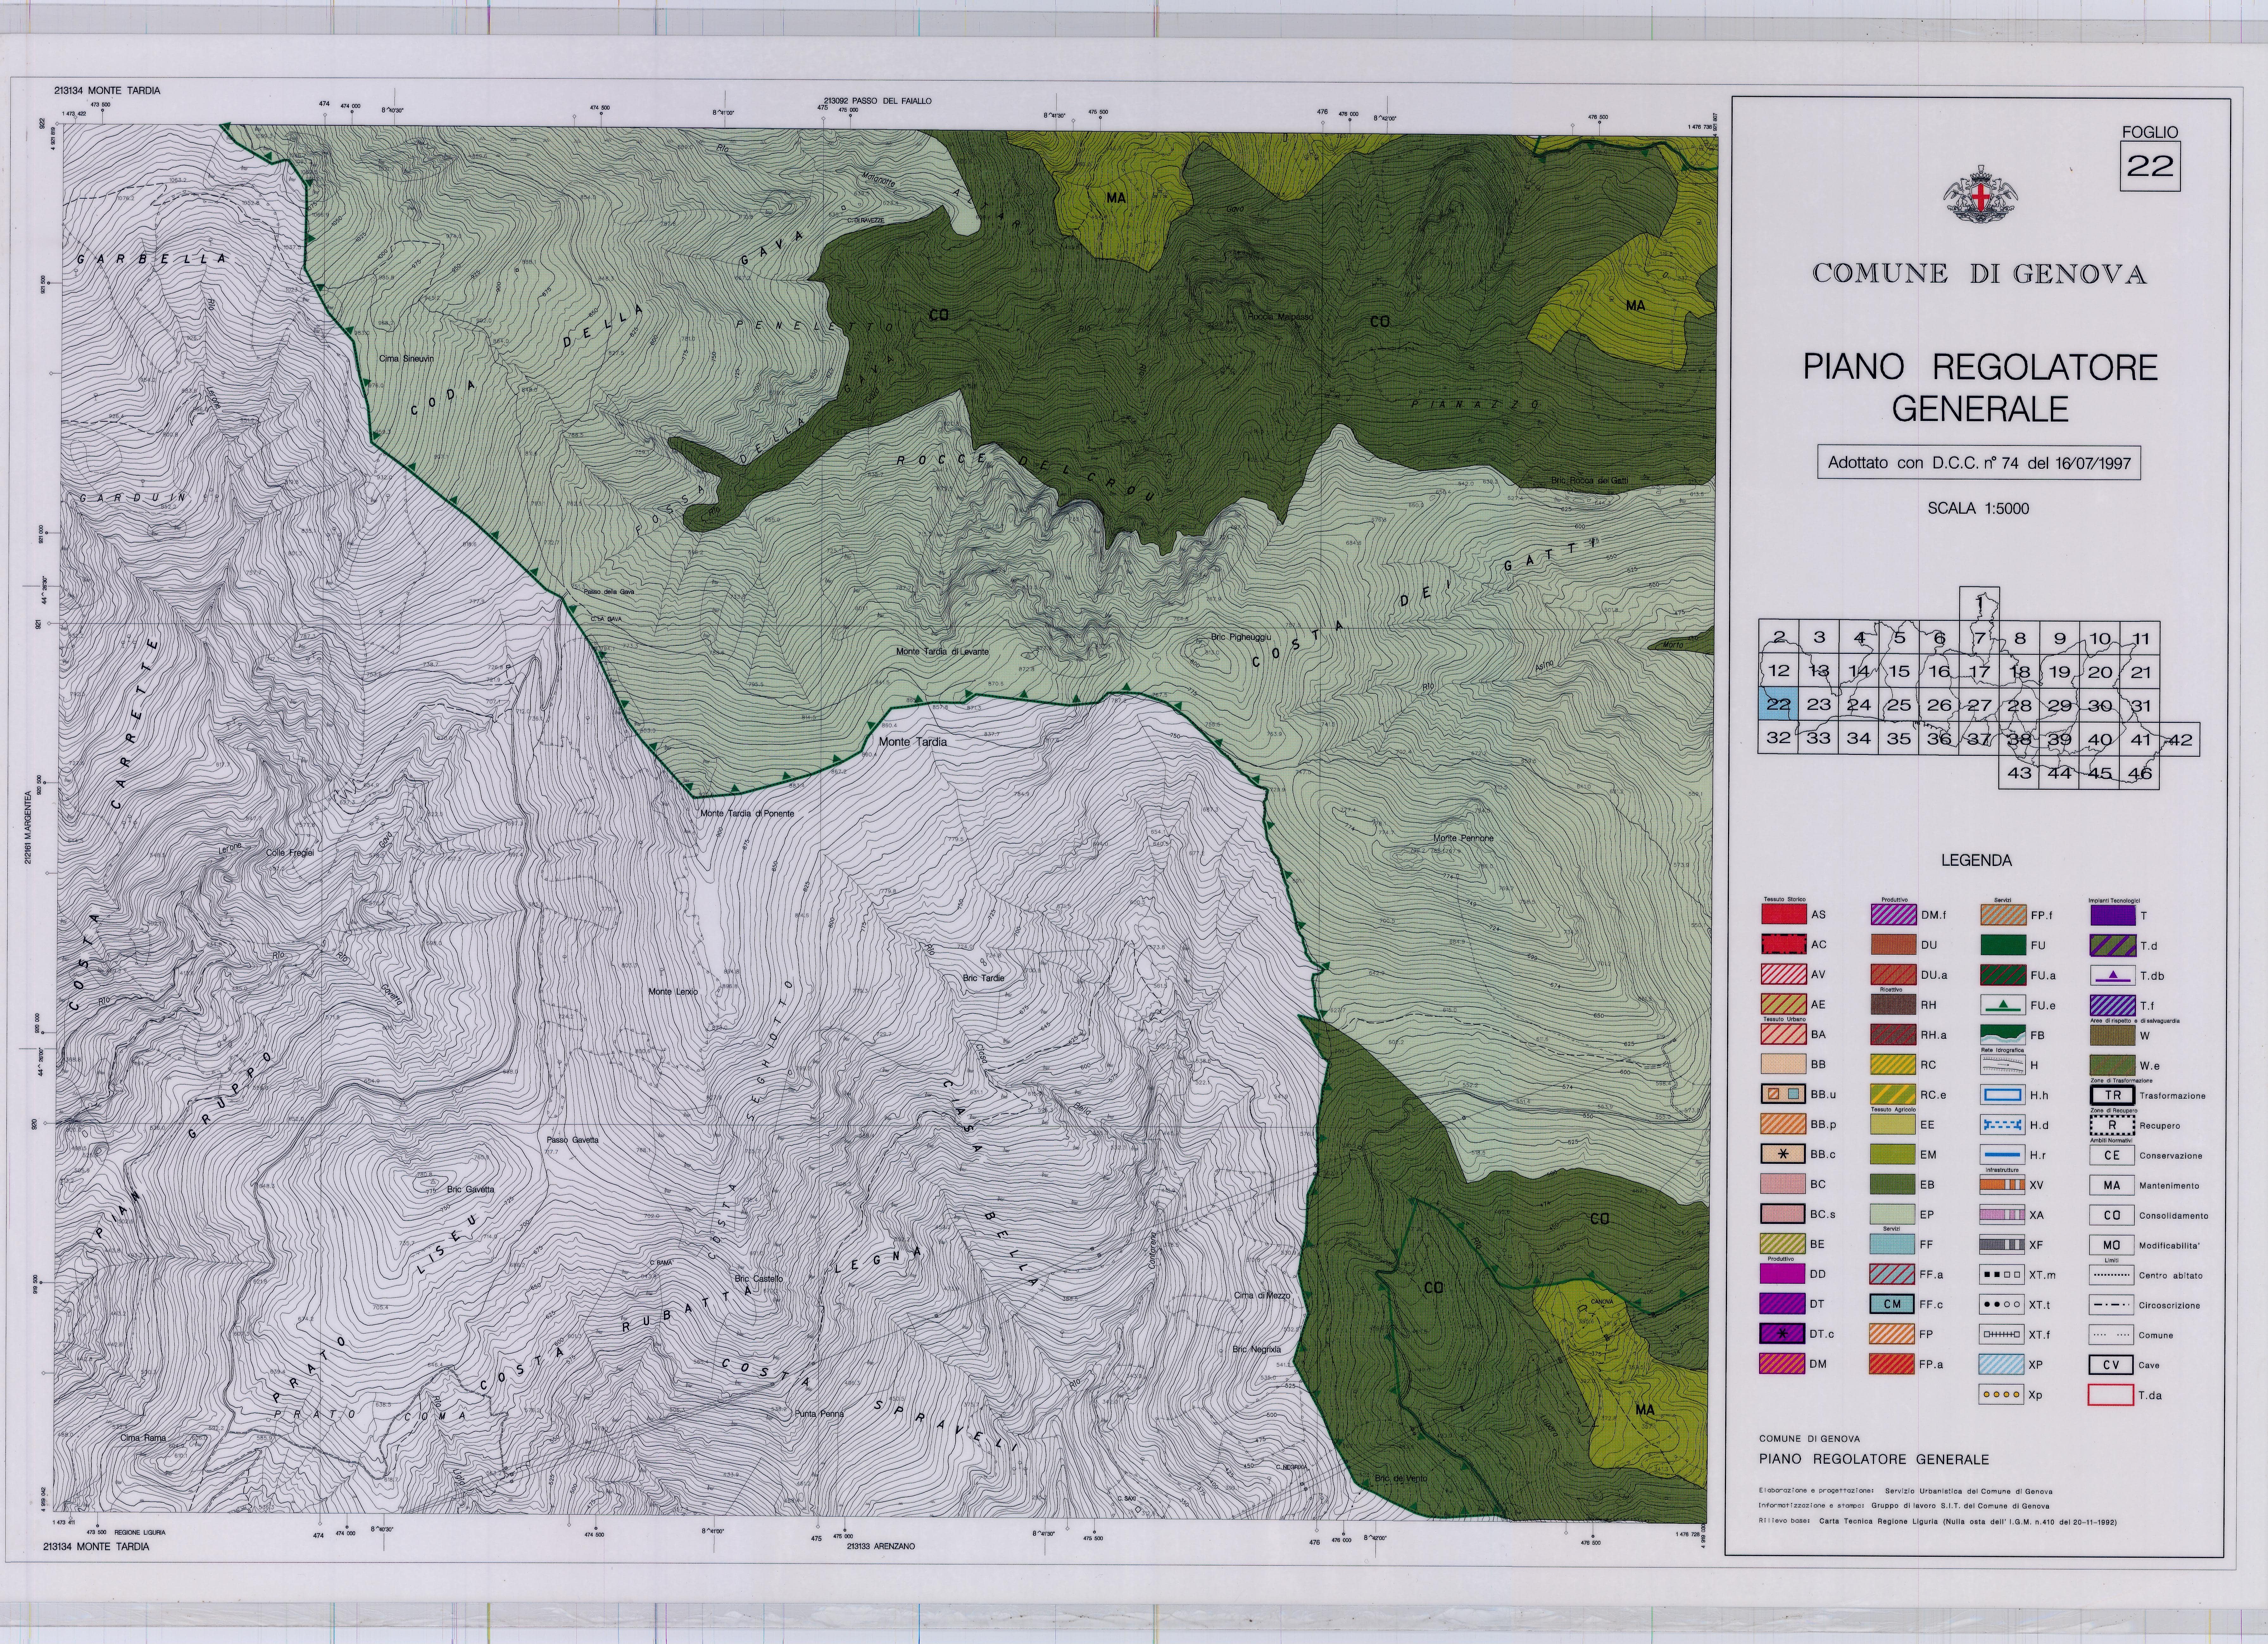Viewport: 2268px width, 1644px height.
Task: Click 'Bric Gavetta' map label
Action: click(x=470, y=1190)
